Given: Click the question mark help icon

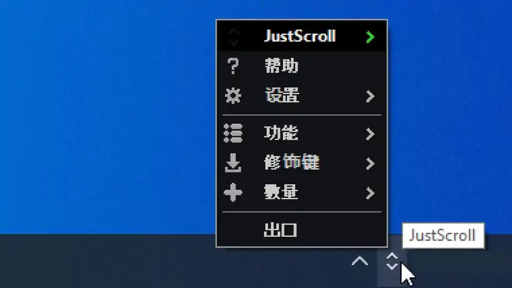Looking at the screenshot, I should (233, 66).
